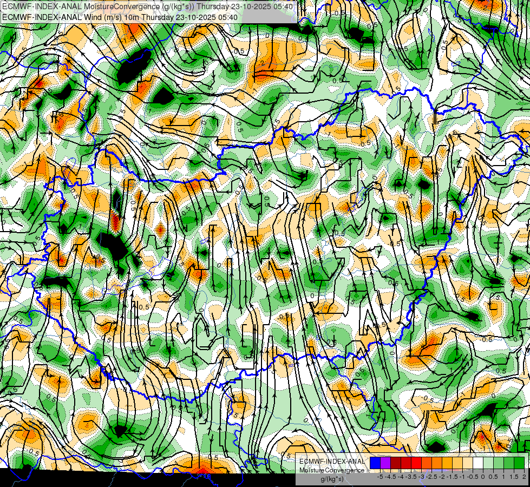
Task: Click the '2' legend tick label
Action: point(524,477)
